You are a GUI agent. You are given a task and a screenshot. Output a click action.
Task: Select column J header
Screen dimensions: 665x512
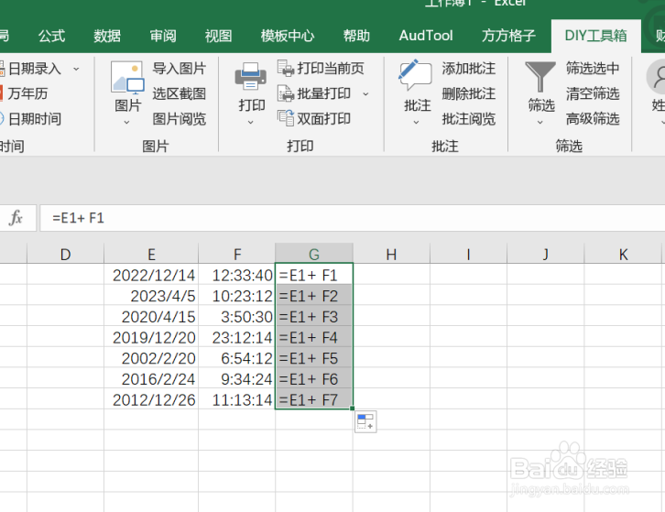point(545,254)
